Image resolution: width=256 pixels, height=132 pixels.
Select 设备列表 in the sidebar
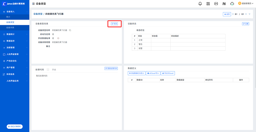[10, 28]
